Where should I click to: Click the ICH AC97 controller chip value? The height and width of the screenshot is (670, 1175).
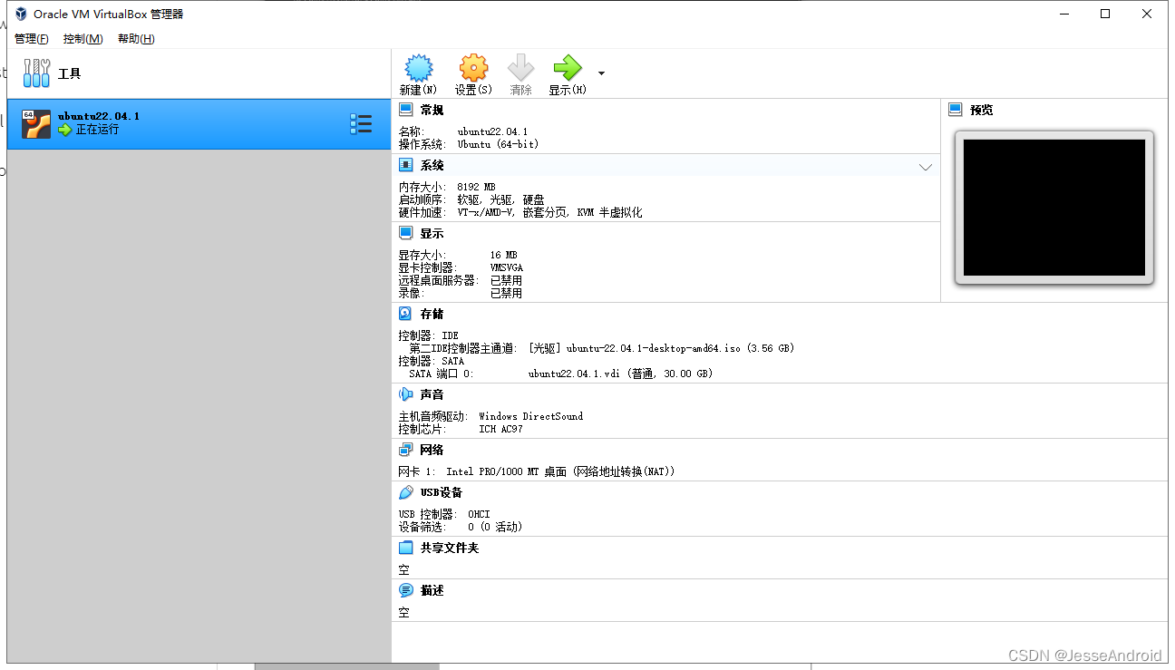(x=500, y=429)
